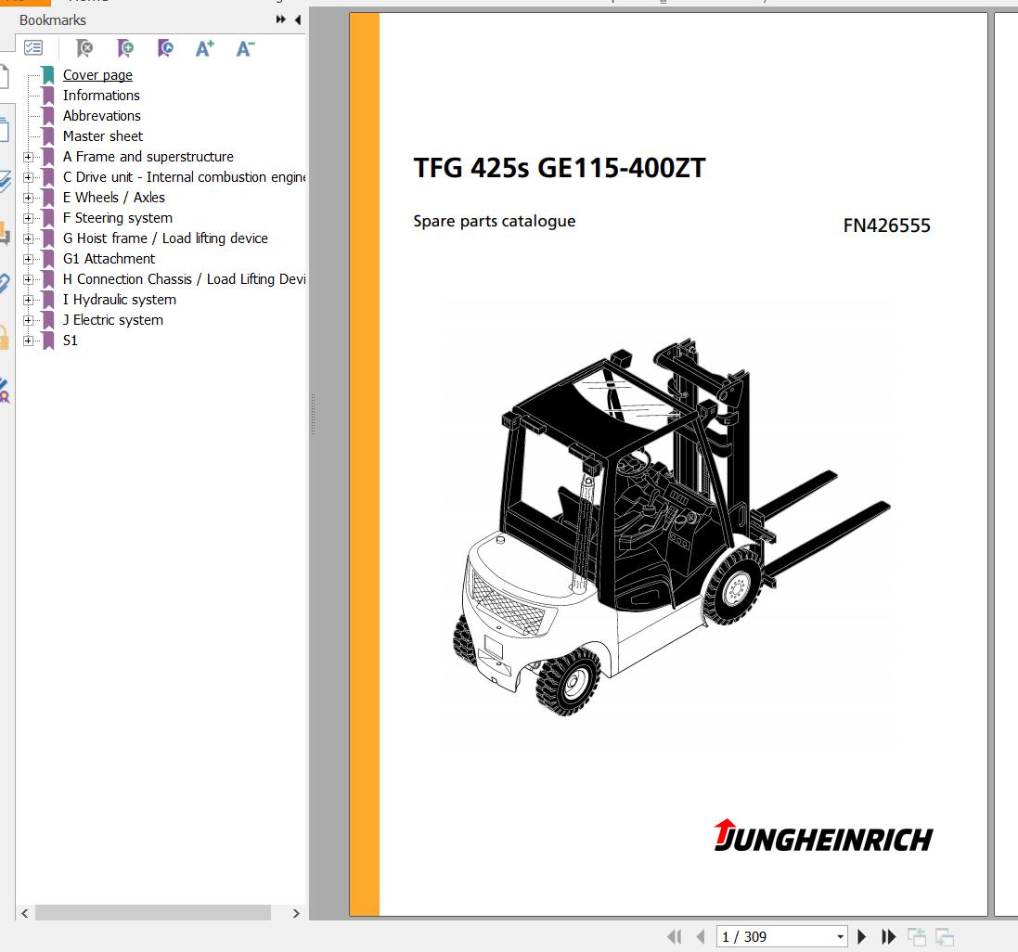
Task: Jump to the last page
Action: pos(888,936)
